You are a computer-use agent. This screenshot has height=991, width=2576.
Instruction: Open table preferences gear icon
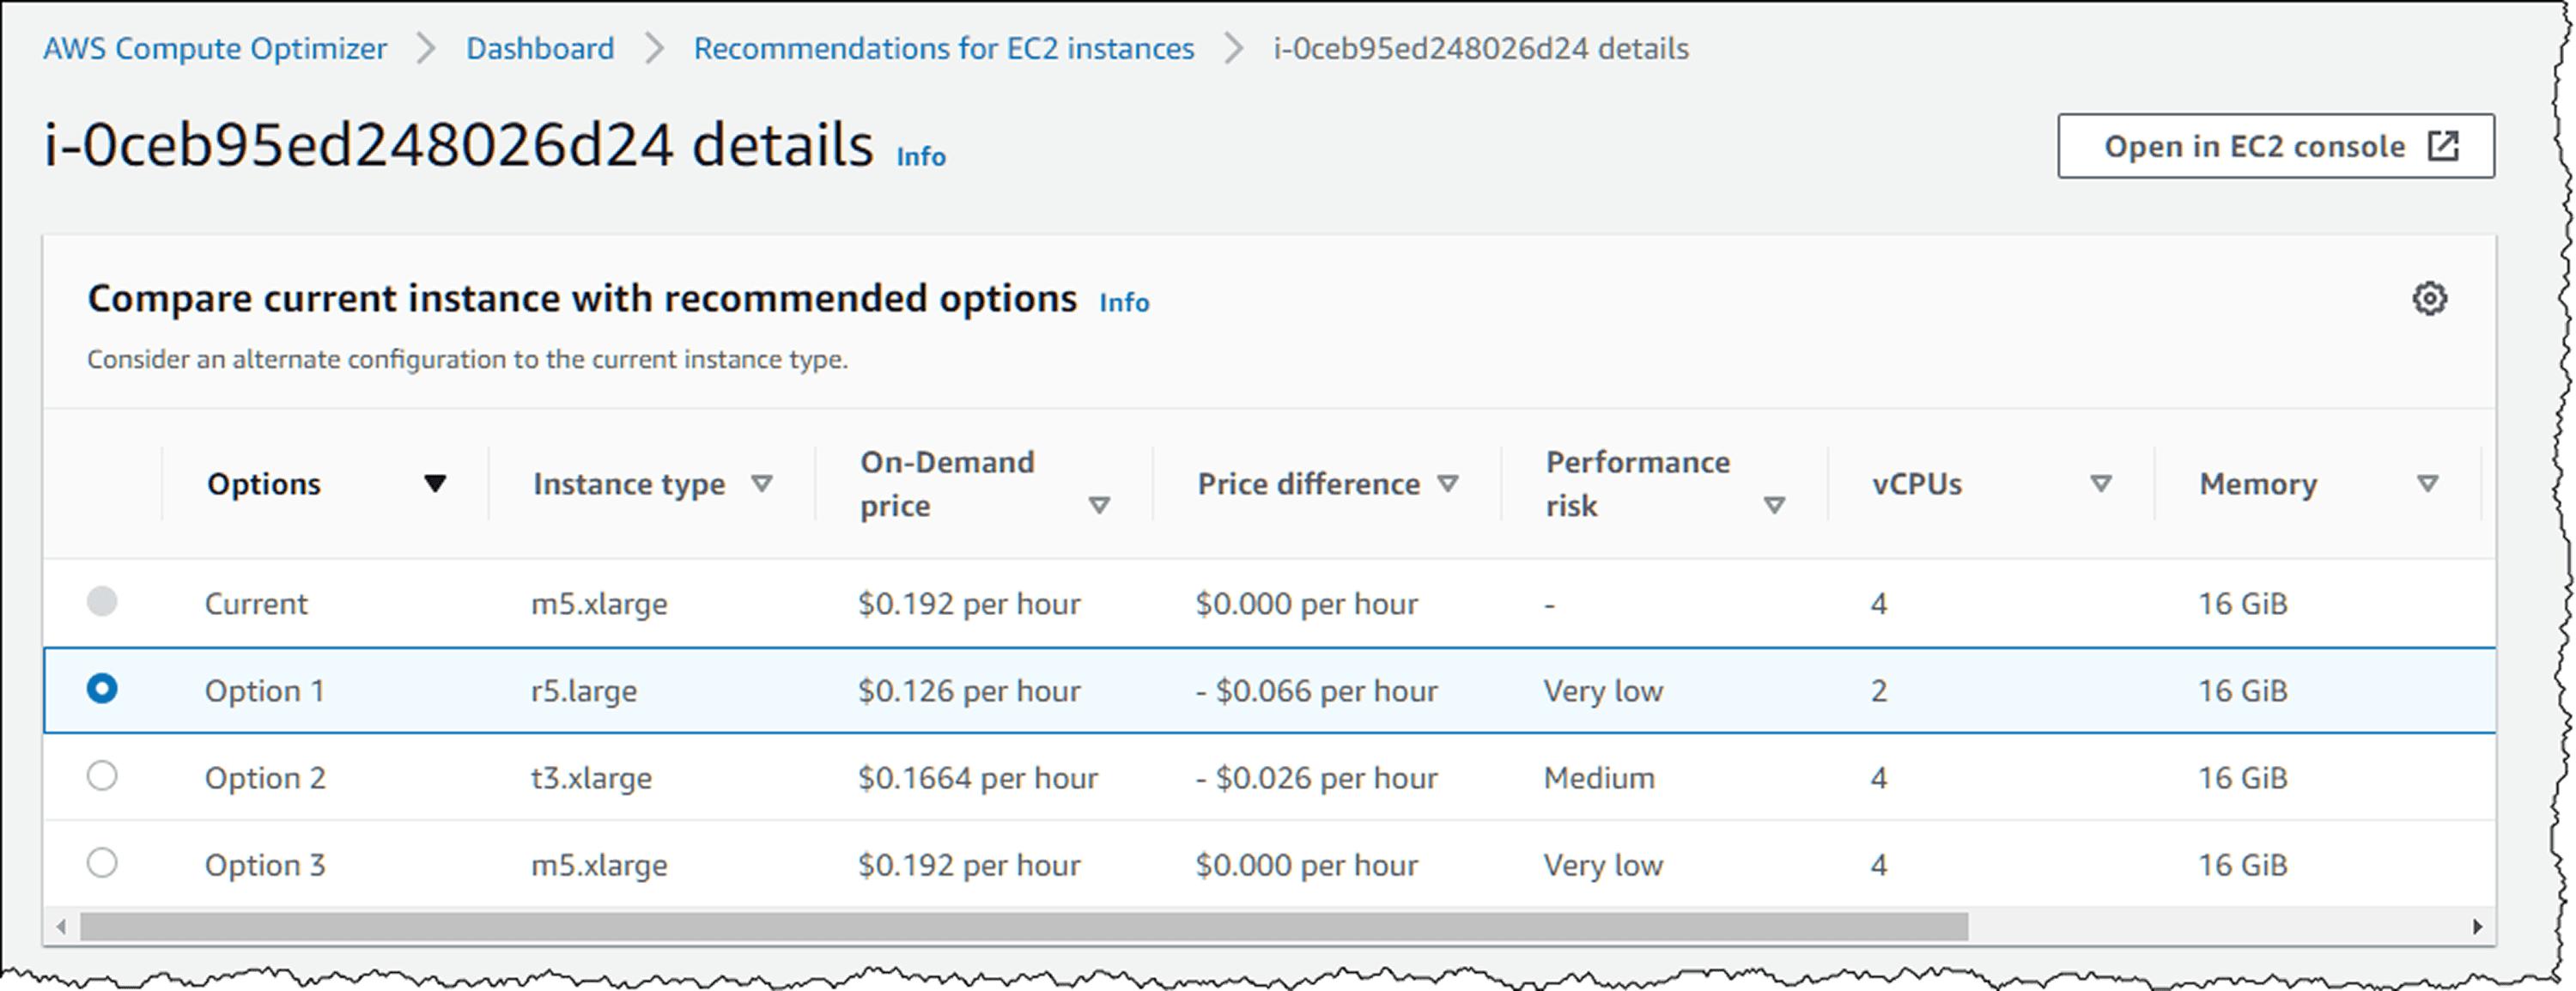coord(2429,298)
